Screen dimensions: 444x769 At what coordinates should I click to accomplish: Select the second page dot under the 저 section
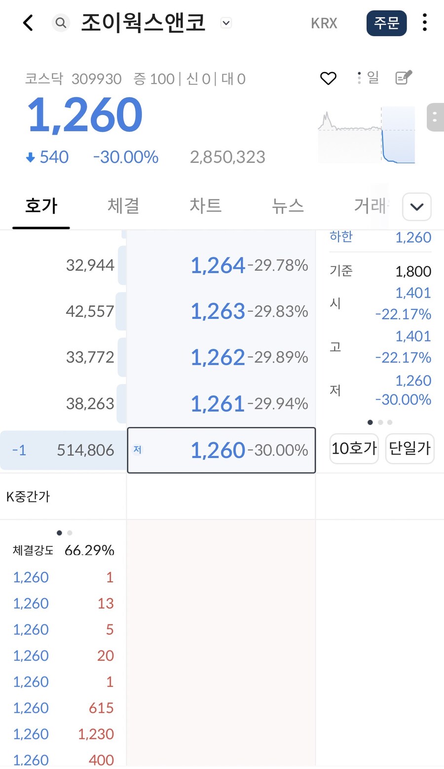point(380,422)
